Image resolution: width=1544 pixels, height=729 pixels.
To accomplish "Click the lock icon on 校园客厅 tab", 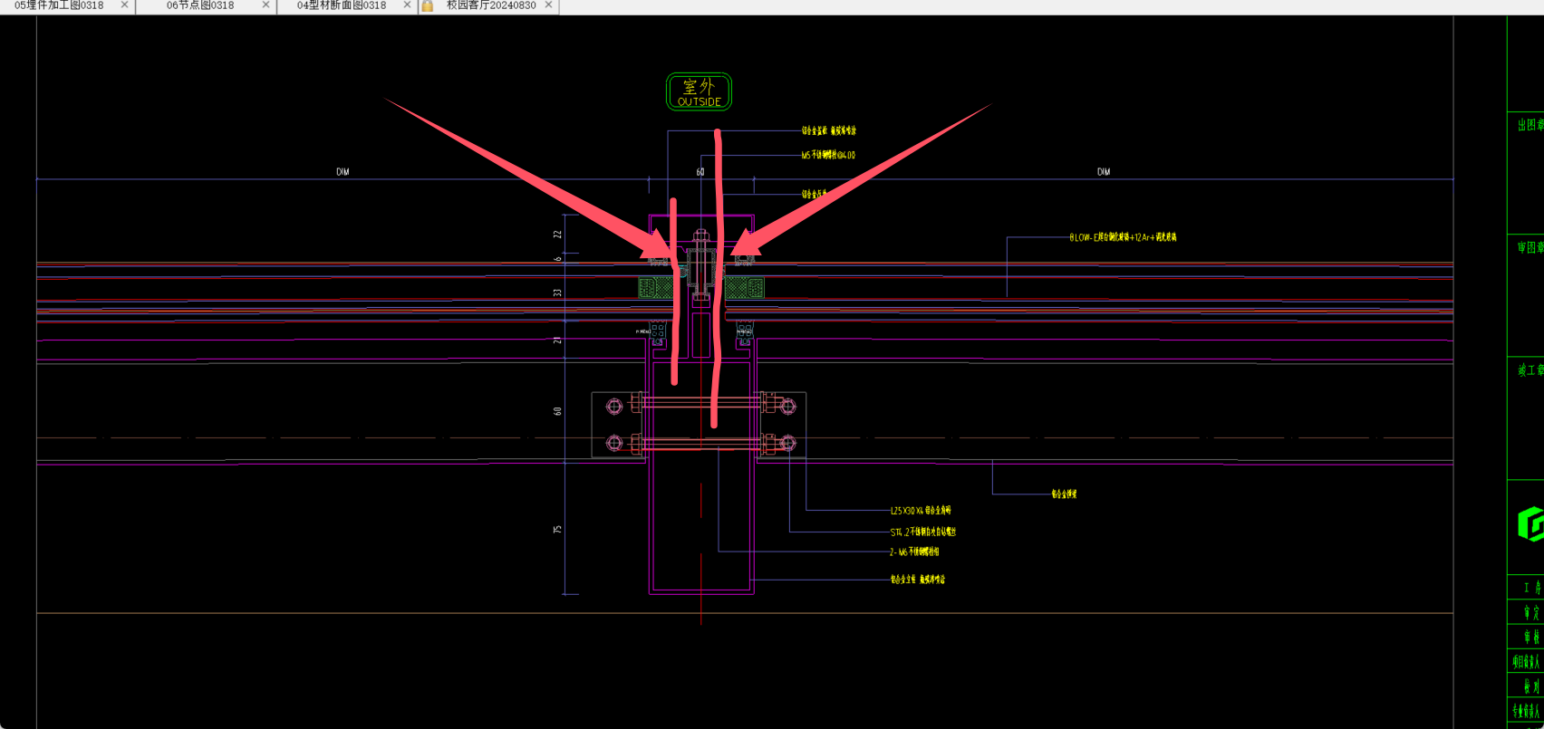I will [428, 5].
